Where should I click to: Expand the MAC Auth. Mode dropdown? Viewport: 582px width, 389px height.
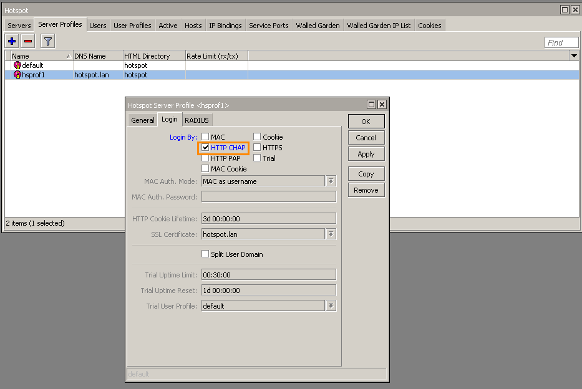331,181
